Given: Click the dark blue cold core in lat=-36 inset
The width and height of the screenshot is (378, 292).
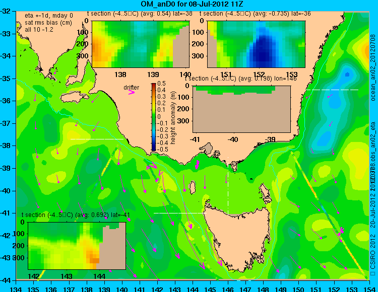Looking at the screenshot, I should [263, 50].
